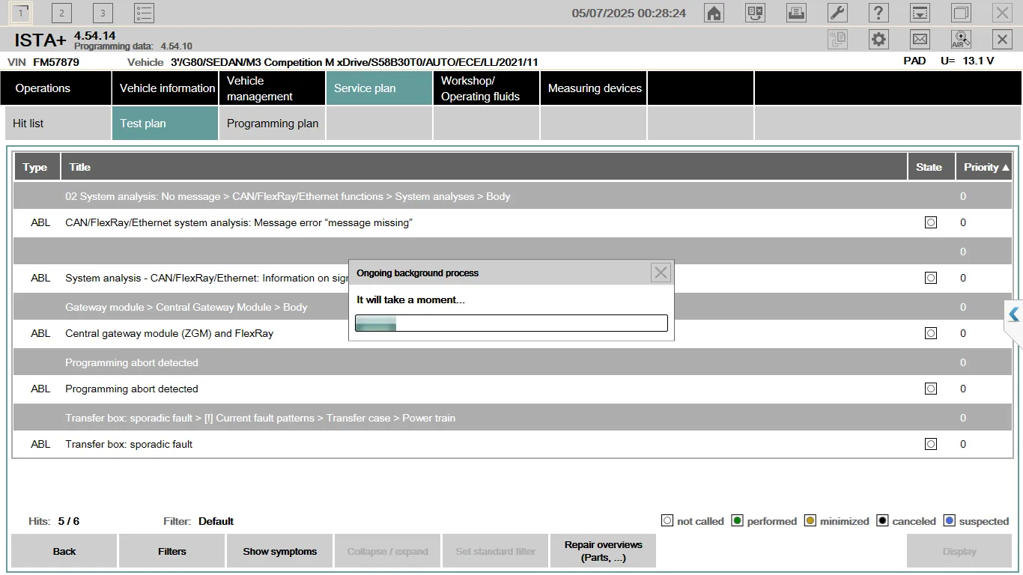Open the Measuring devices tab
The width and height of the screenshot is (1023, 575).
click(593, 88)
